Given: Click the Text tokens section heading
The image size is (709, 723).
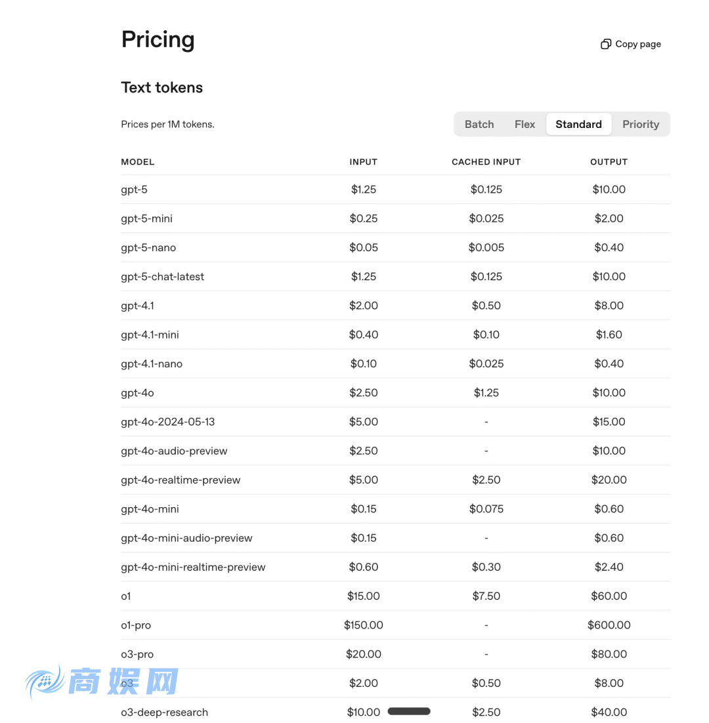Looking at the screenshot, I should pyautogui.click(x=161, y=87).
